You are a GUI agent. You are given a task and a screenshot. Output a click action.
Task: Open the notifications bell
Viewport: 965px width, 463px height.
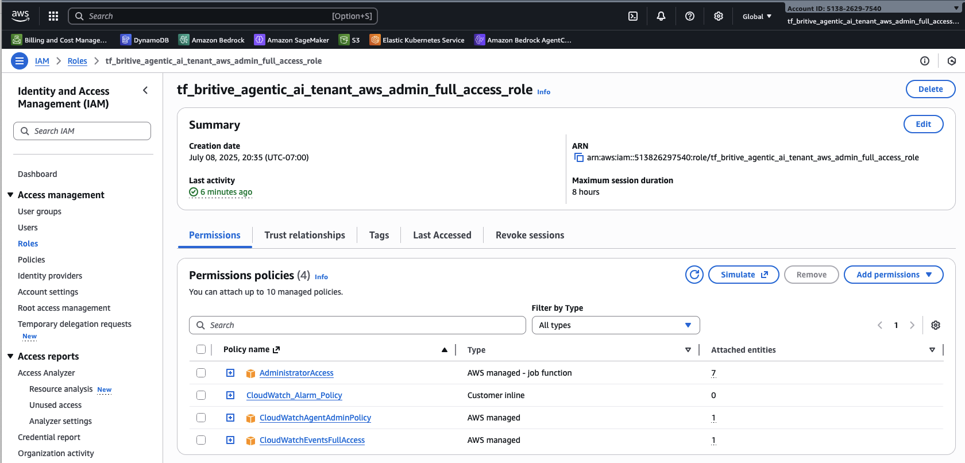(x=661, y=16)
